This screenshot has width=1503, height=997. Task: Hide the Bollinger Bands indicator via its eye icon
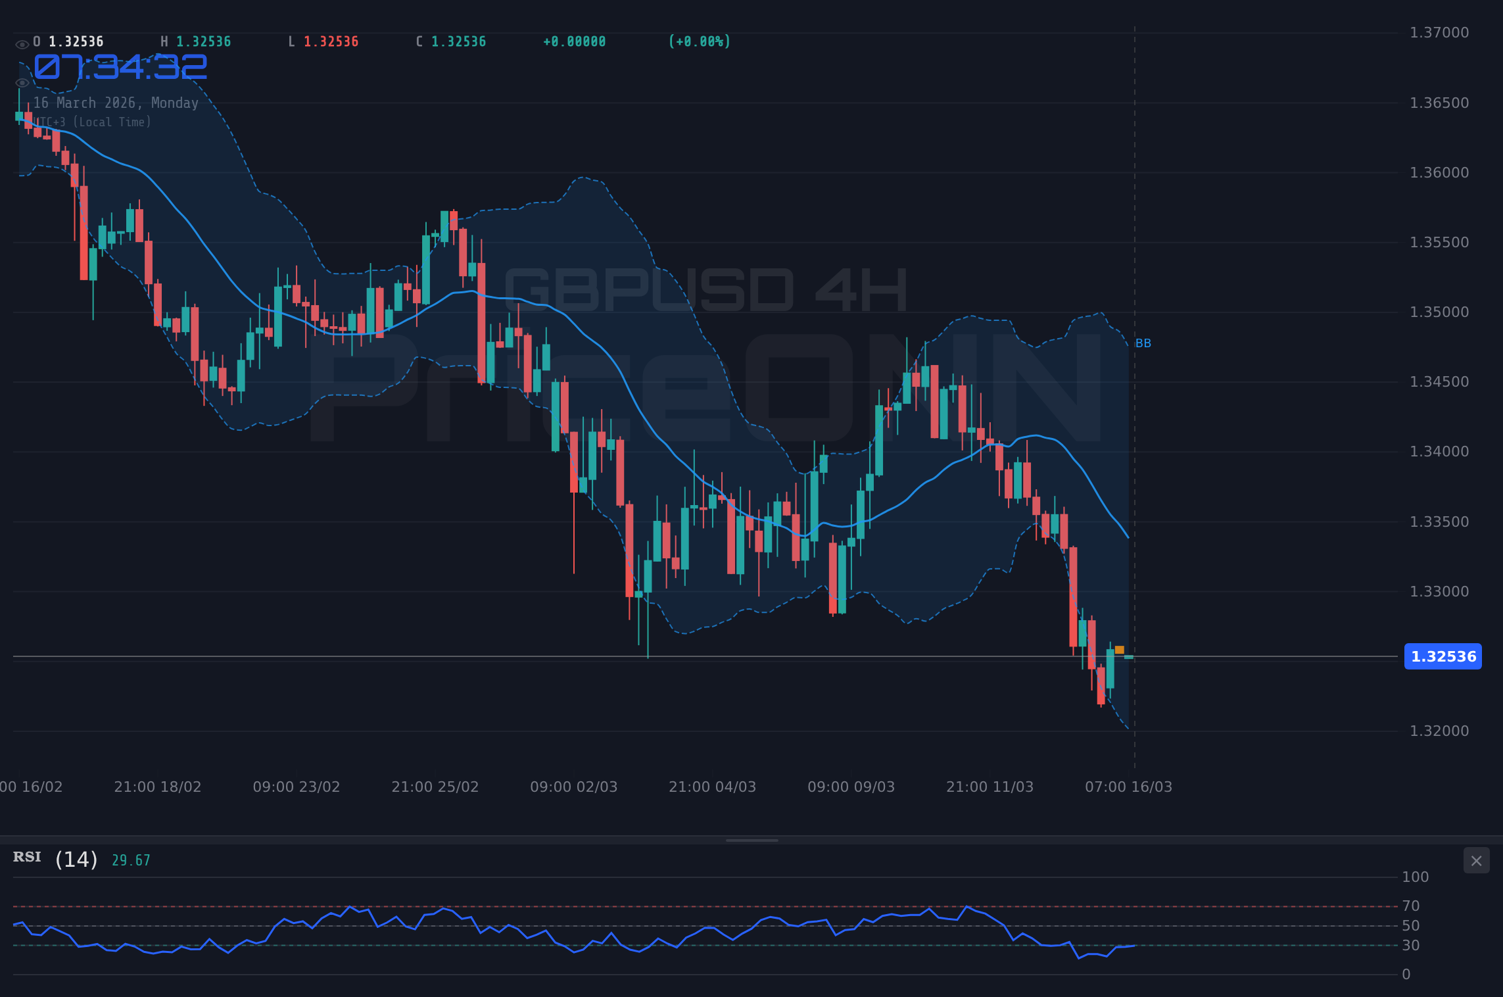(22, 83)
